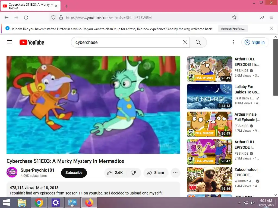278x208 pixels.
Task: Click scrollbar down arrow
Action: pyautogui.click(x=276, y=195)
